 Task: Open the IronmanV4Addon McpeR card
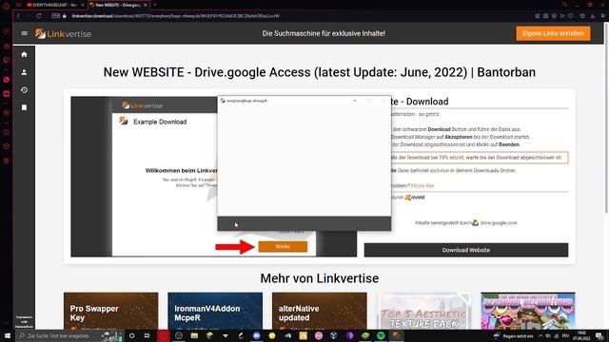pyautogui.click(x=215, y=311)
